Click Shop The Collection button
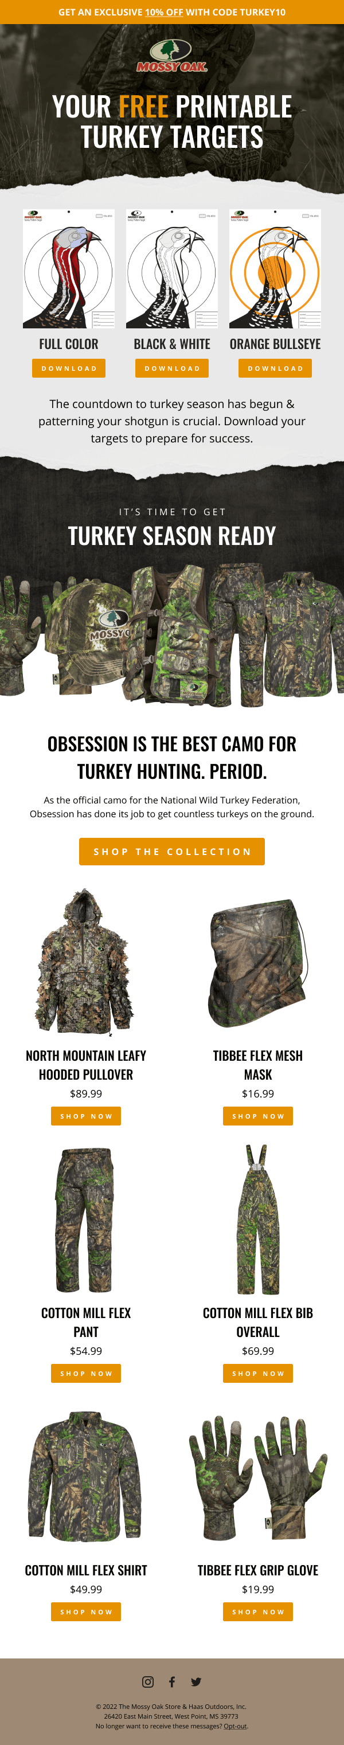344x1745 pixels. [172, 852]
